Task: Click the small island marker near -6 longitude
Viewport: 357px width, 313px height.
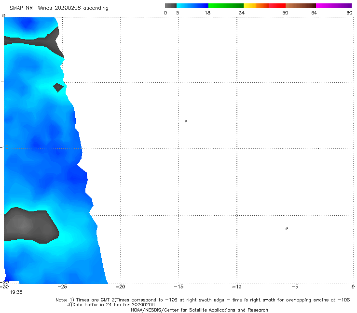Action: click(287, 228)
